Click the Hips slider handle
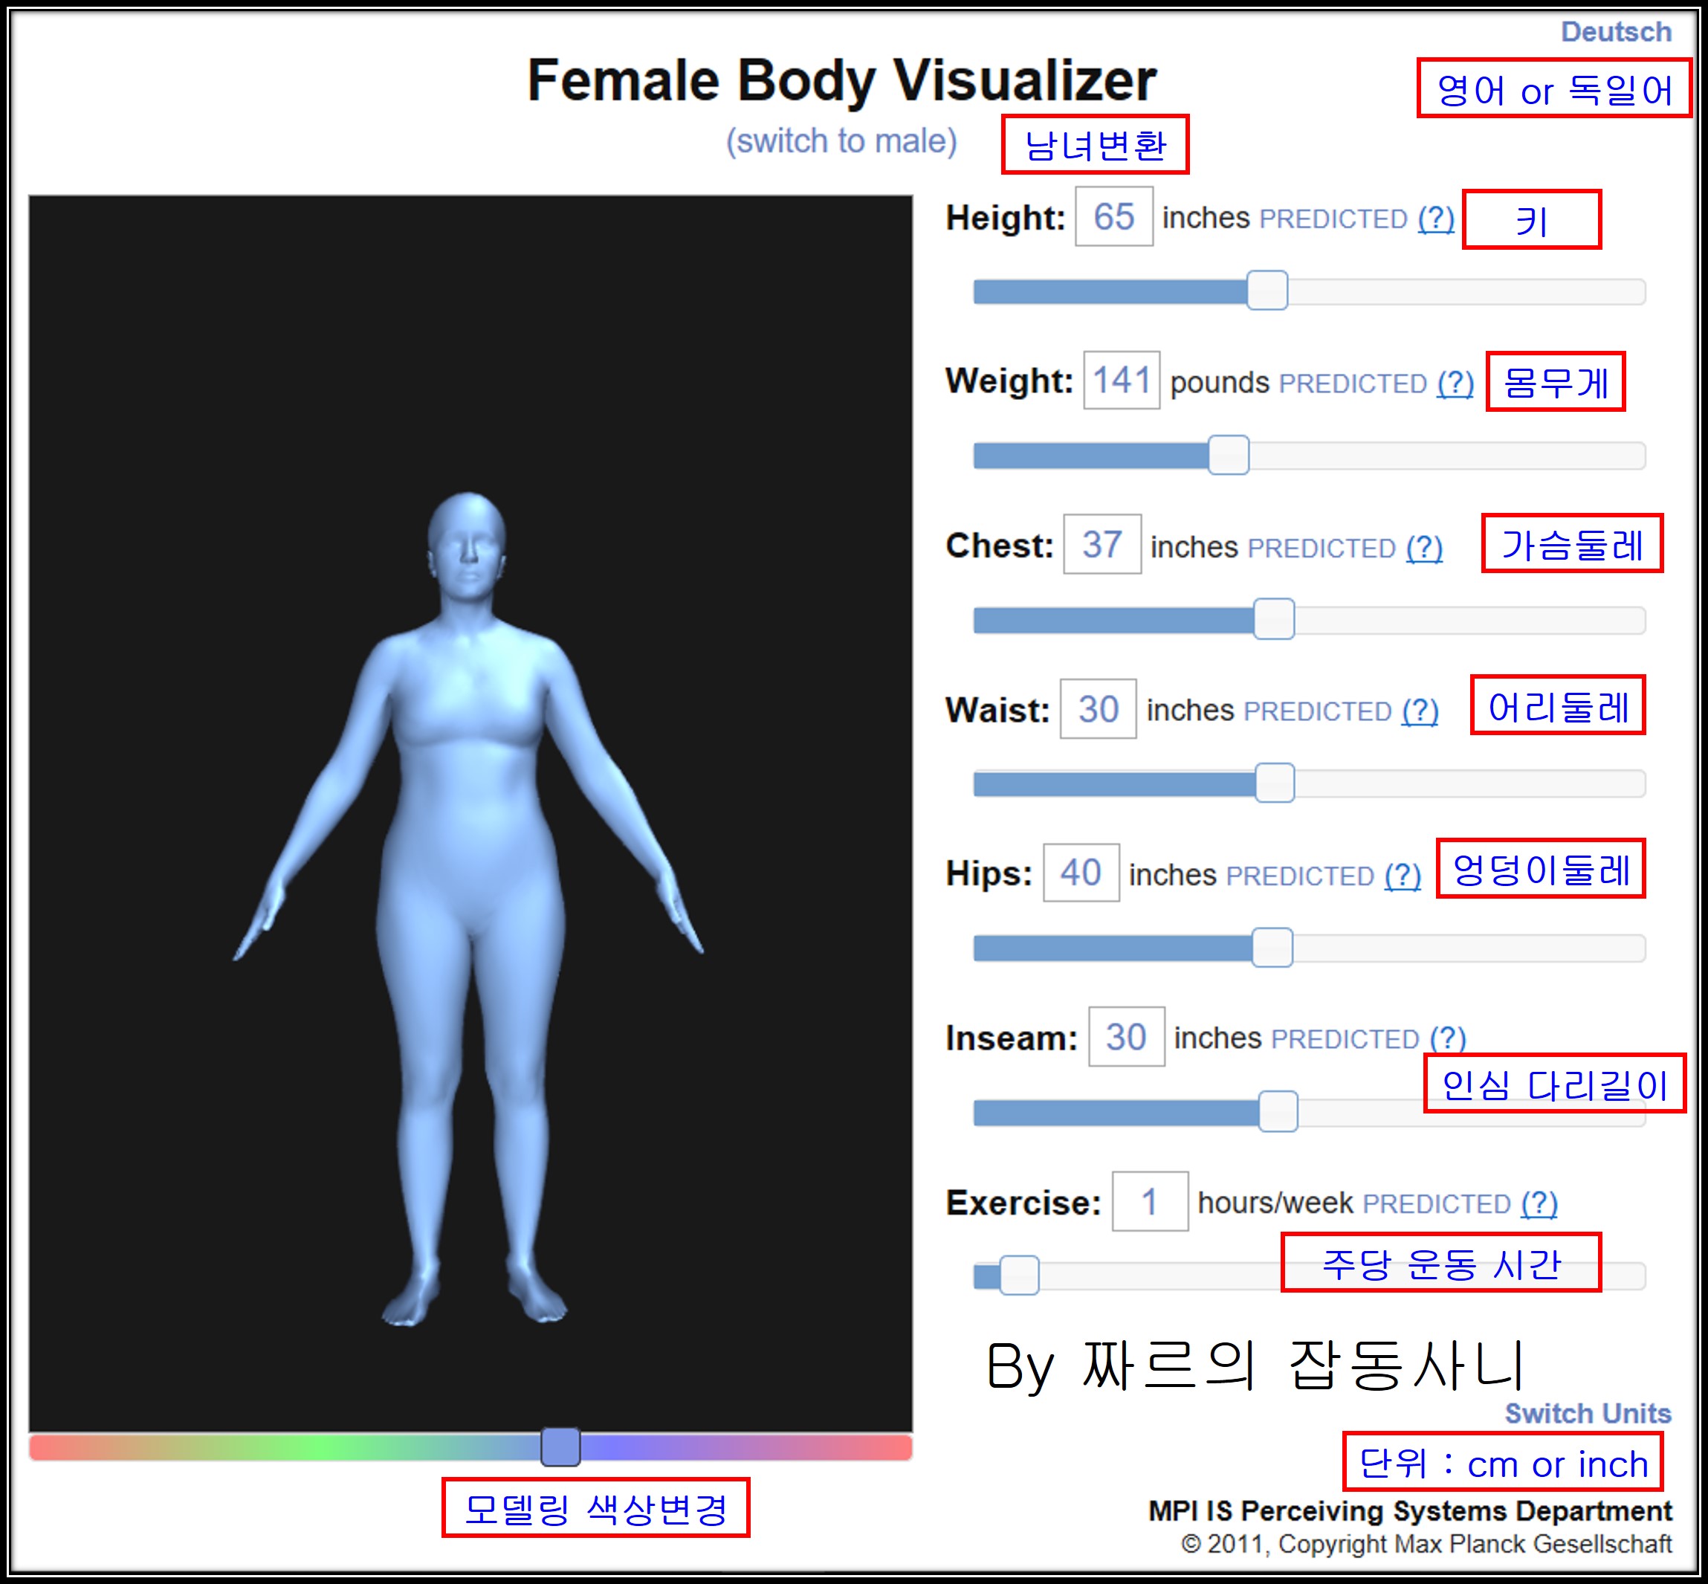This screenshot has width=1708, height=1584. click(x=1272, y=948)
